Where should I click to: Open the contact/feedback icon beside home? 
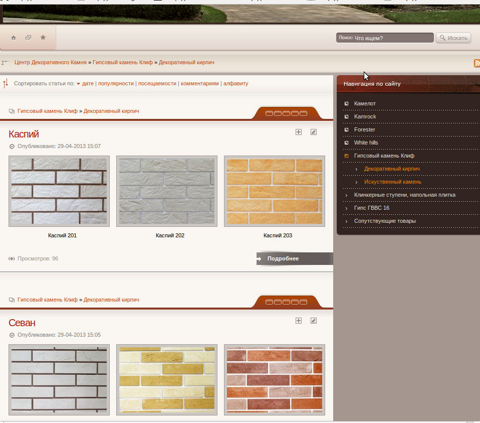click(x=28, y=38)
